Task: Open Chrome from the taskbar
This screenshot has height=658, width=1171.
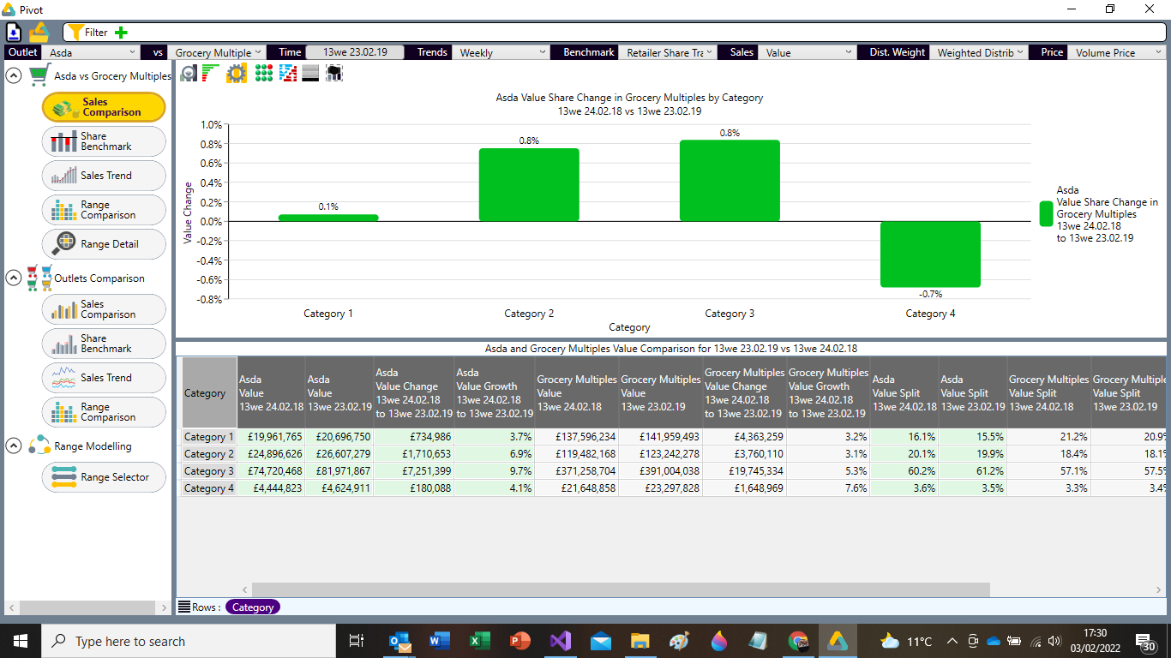Action: [x=798, y=641]
